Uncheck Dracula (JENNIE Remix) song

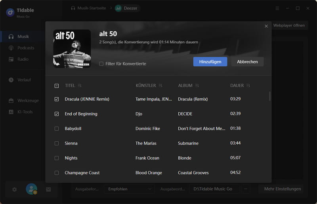pyautogui.click(x=57, y=99)
